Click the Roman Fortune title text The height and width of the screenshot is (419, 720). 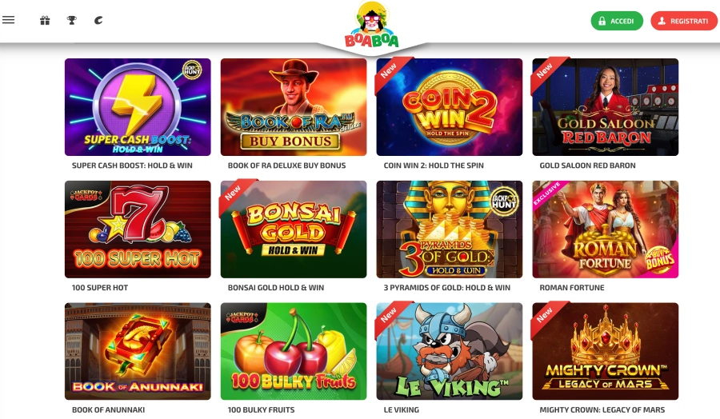coord(572,288)
